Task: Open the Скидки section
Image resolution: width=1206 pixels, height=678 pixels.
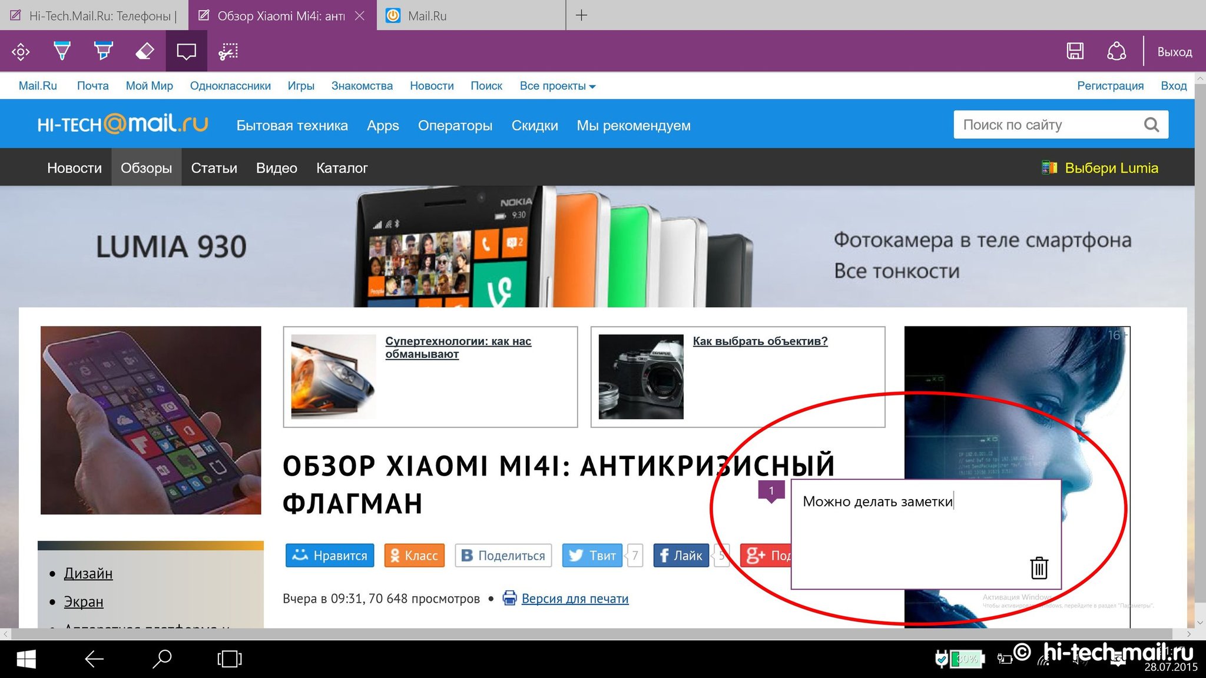Action: [535, 125]
